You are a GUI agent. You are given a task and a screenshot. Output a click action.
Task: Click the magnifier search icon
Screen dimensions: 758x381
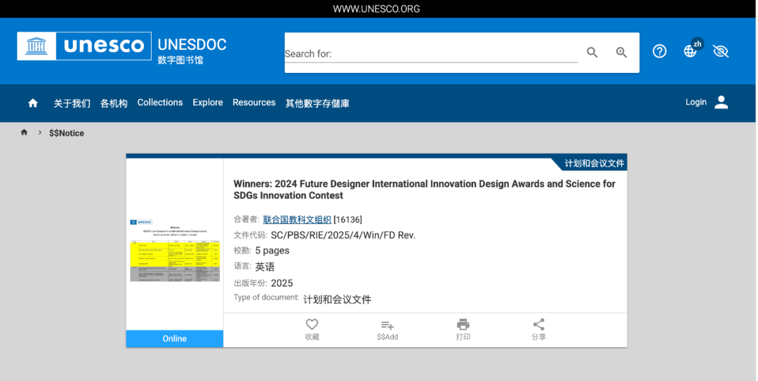(x=592, y=53)
